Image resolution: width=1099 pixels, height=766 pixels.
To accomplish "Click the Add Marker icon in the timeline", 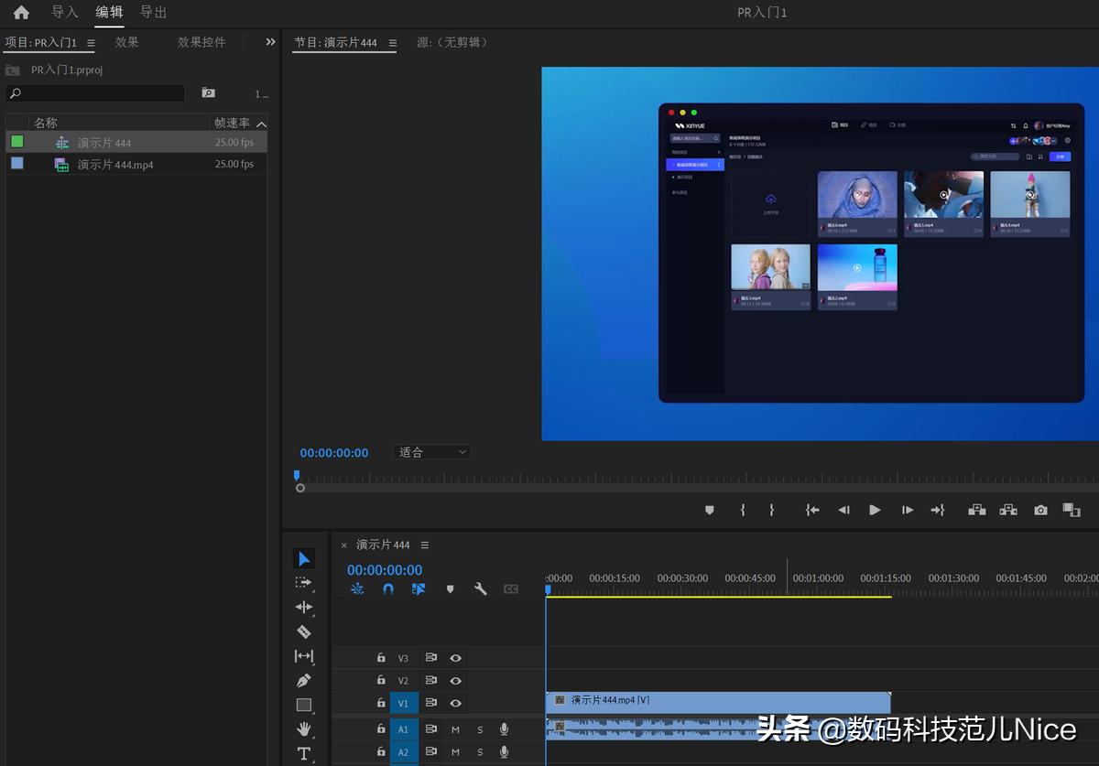I will click(450, 588).
